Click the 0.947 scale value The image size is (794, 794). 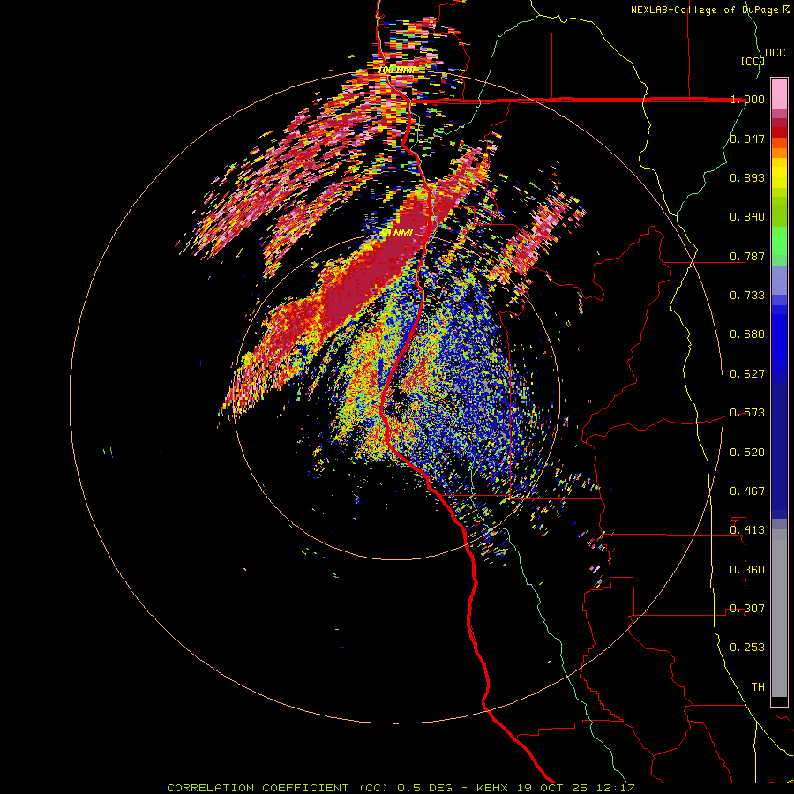pos(747,139)
